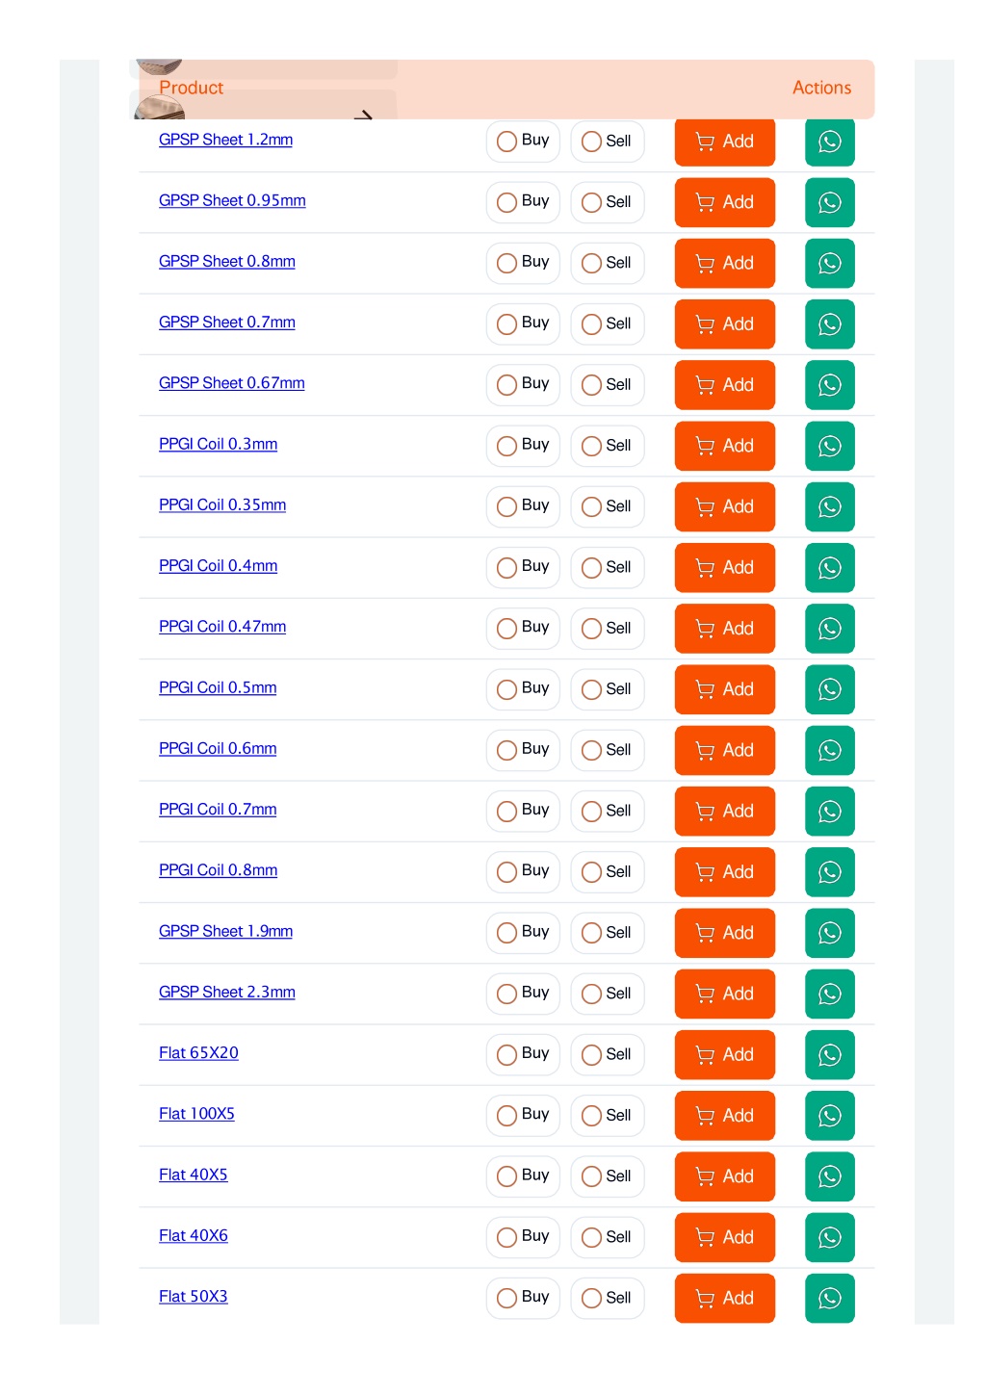Open the PPGI Coil 0.35mm product link
The width and height of the screenshot is (986, 1395).
coord(222,504)
